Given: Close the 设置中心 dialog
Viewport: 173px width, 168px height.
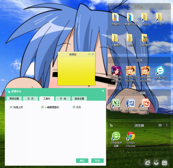Looking at the screenshot, I should click(103, 91).
